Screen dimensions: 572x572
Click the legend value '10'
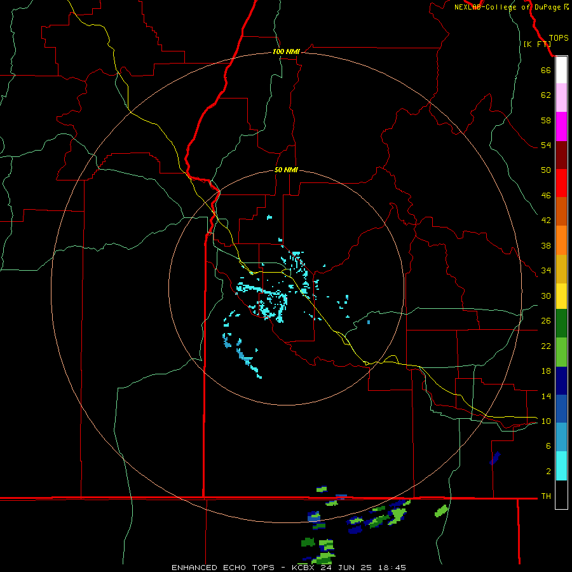(x=546, y=421)
